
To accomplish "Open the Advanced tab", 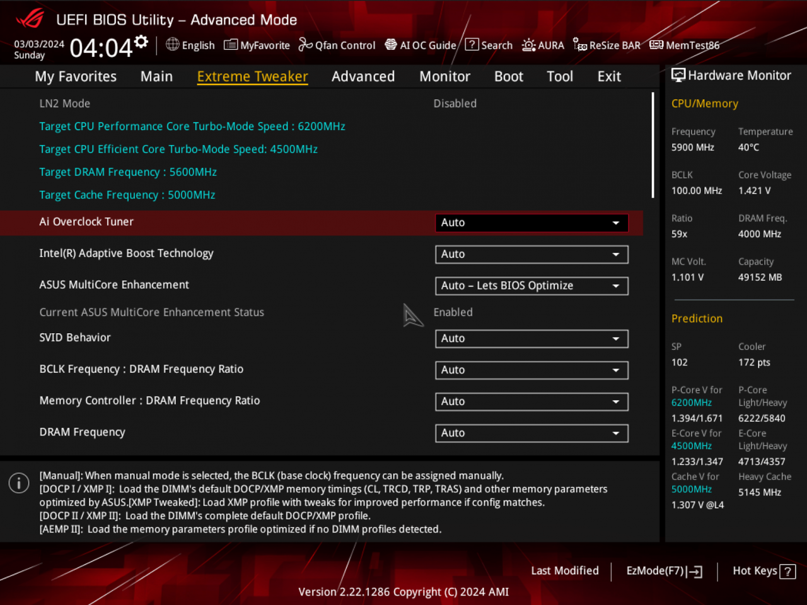I will click(363, 76).
